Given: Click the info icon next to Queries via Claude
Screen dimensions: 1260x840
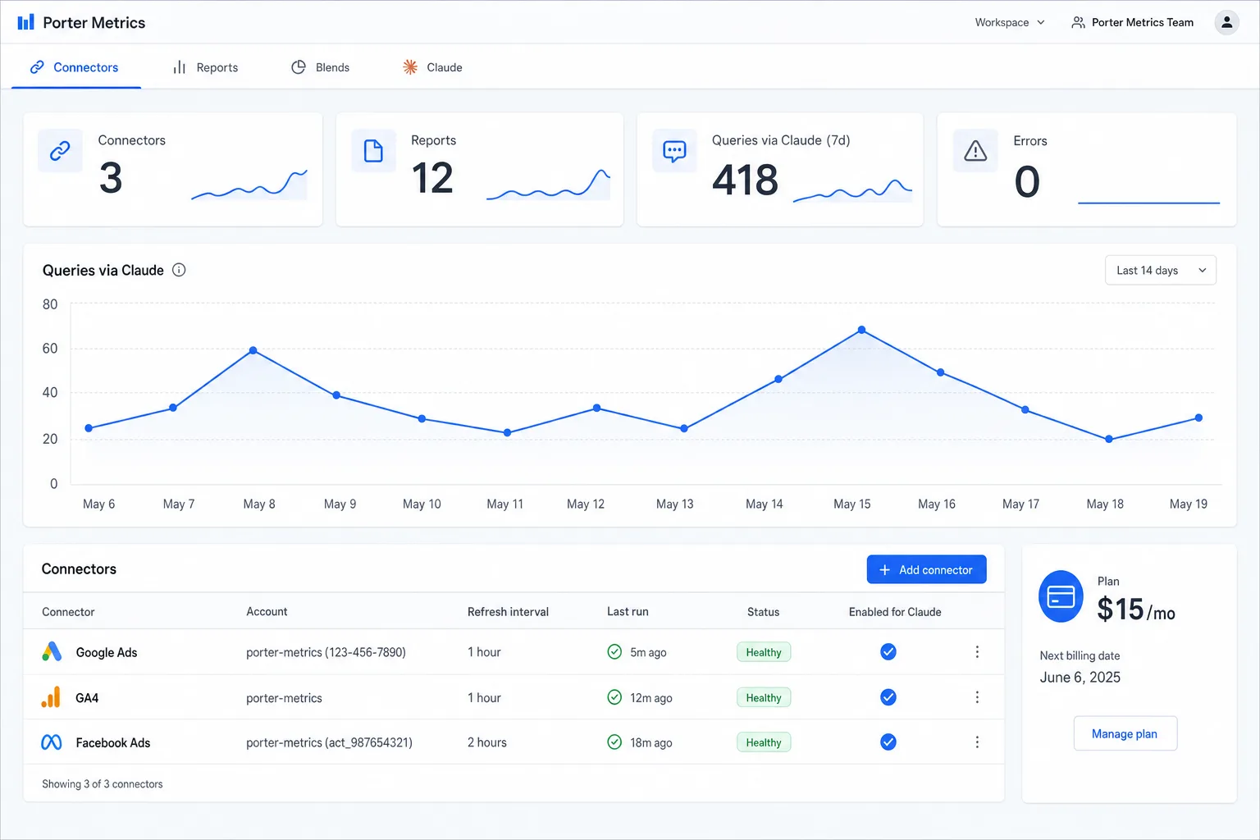Looking at the screenshot, I should (179, 270).
